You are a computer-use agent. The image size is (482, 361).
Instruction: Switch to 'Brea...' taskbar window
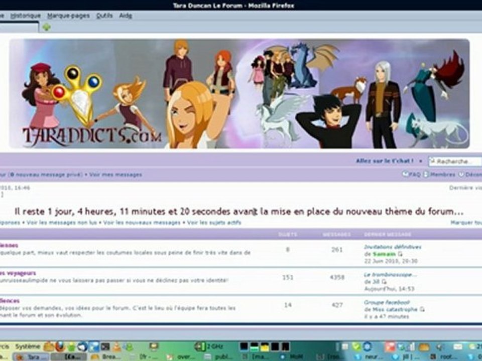pos(105,357)
